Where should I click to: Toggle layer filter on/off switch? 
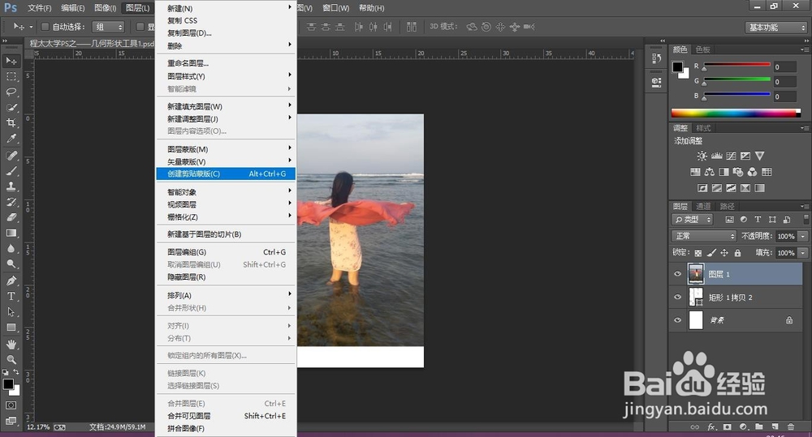[806, 219]
